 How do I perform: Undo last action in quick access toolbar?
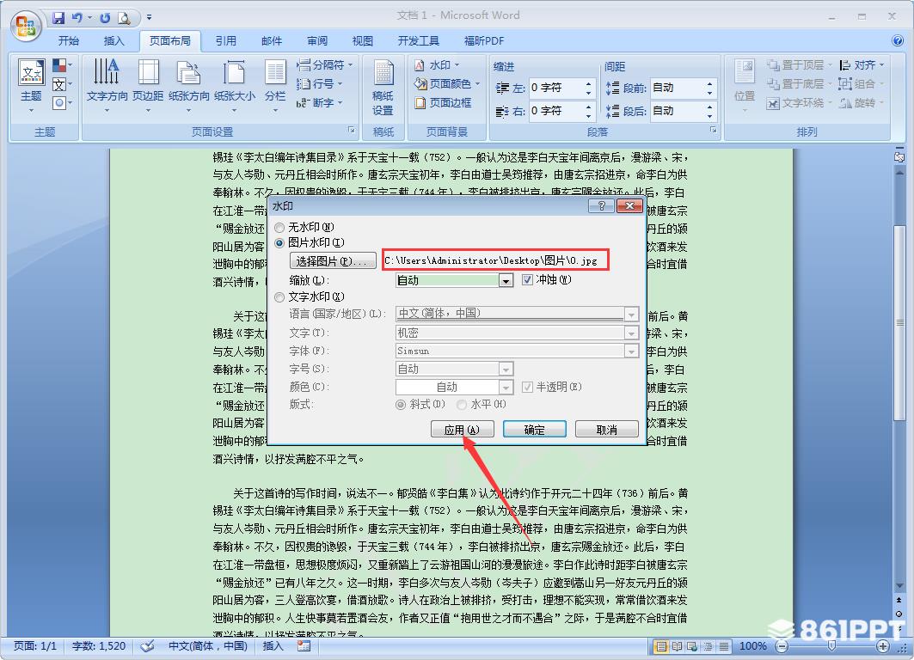tap(77, 18)
